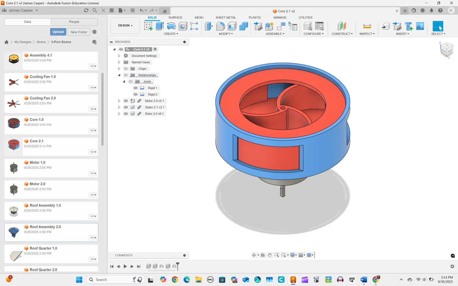Open the Core 1.0 design thumbnail
This screenshot has height=286, width=458.
coord(14,123)
